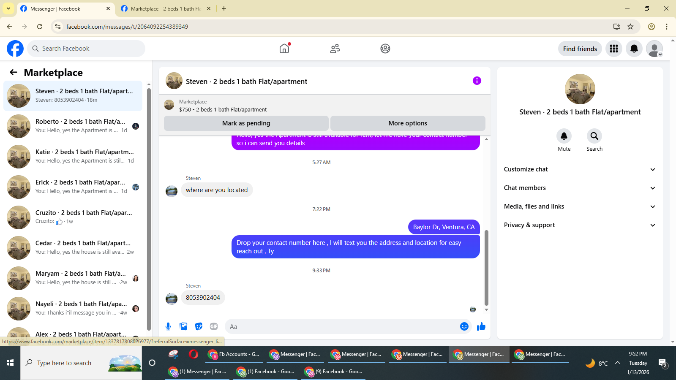This screenshot has height=380, width=676.
Task: Click the Find friends button
Action: click(x=580, y=49)
